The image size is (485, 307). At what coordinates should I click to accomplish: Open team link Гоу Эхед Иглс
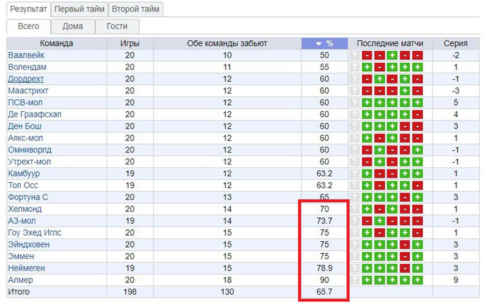coord(35,232)
